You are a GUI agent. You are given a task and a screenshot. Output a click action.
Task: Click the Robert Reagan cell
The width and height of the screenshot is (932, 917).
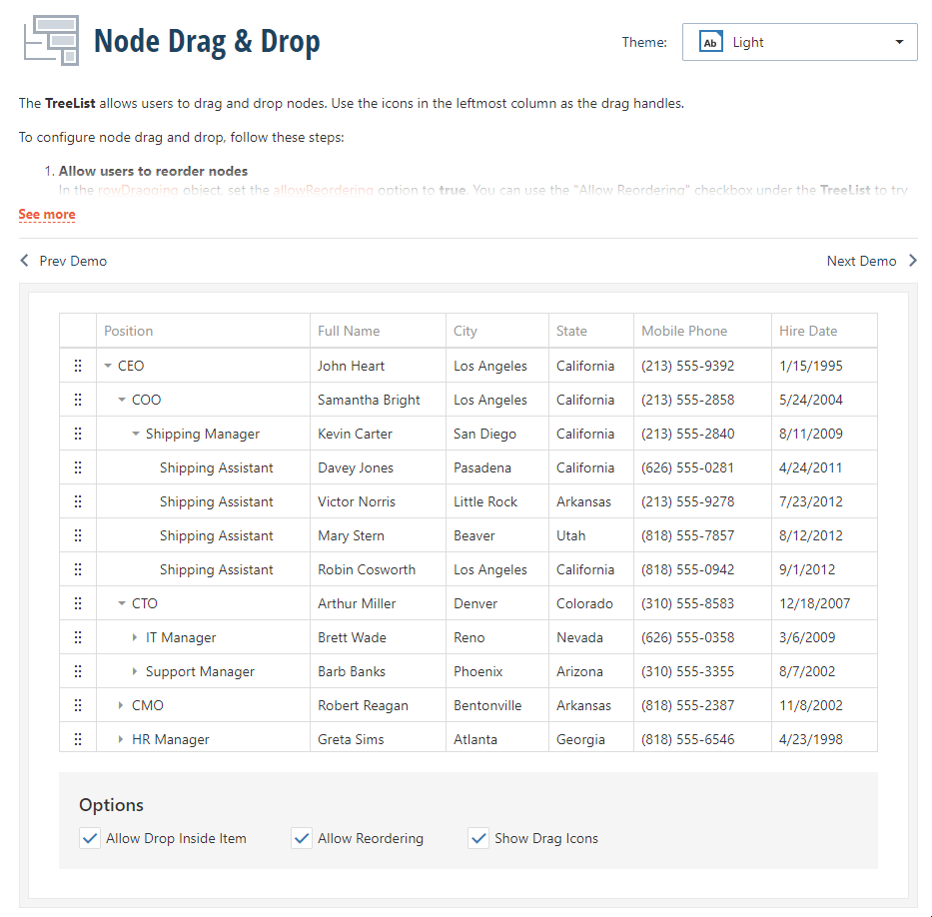point(378,705)
